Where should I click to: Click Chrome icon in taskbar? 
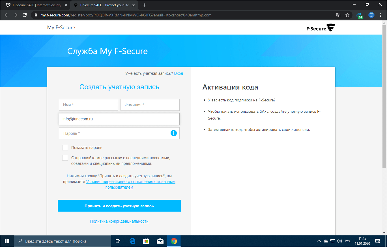[174, 241]
